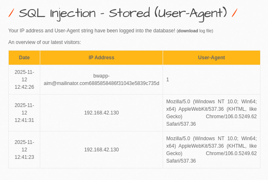This screenshot has width=268, height=180.
Task: Click the orange slash before the heading
Action: click(11, 13)
